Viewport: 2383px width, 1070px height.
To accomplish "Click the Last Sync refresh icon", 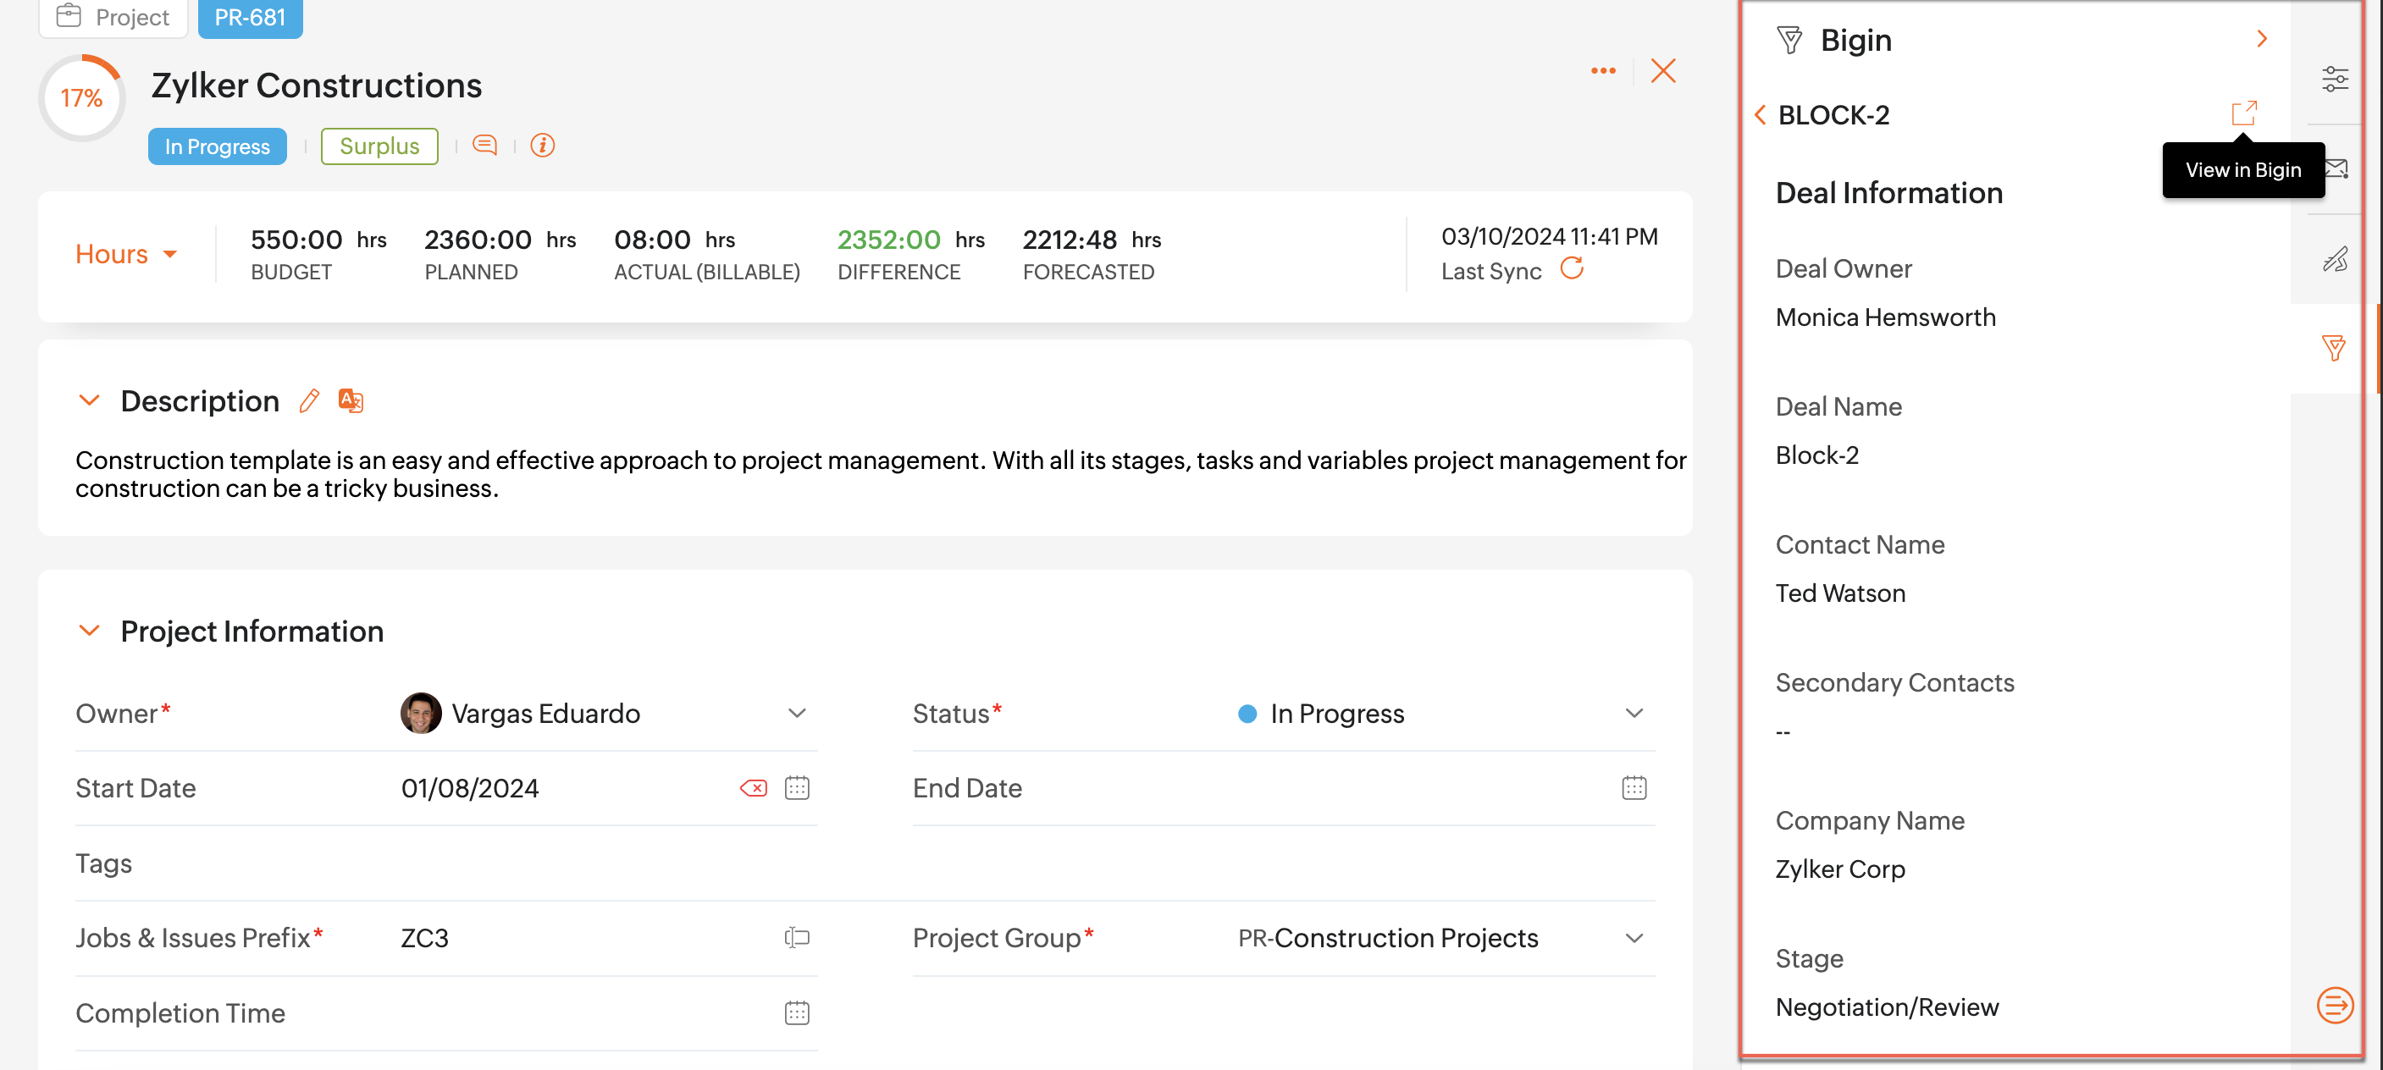I will (1571, 269).
